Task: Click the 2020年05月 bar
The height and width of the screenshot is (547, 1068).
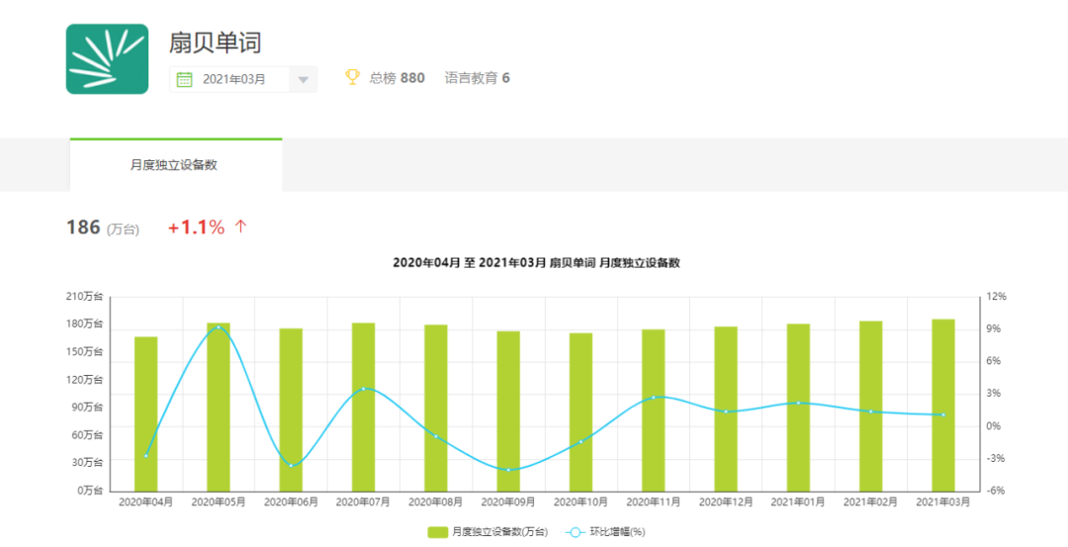Action: [219, 407]
